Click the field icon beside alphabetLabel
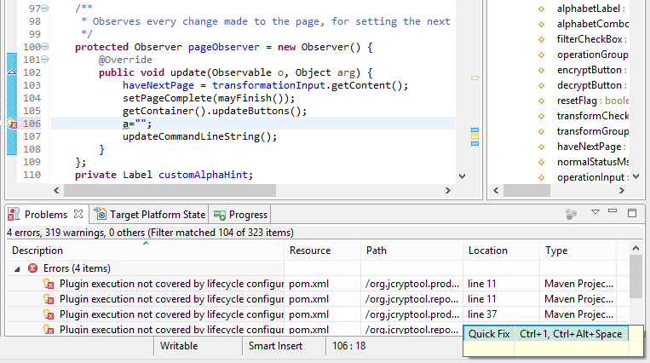This screenshot has height=363, width=650. click(542, 9)
